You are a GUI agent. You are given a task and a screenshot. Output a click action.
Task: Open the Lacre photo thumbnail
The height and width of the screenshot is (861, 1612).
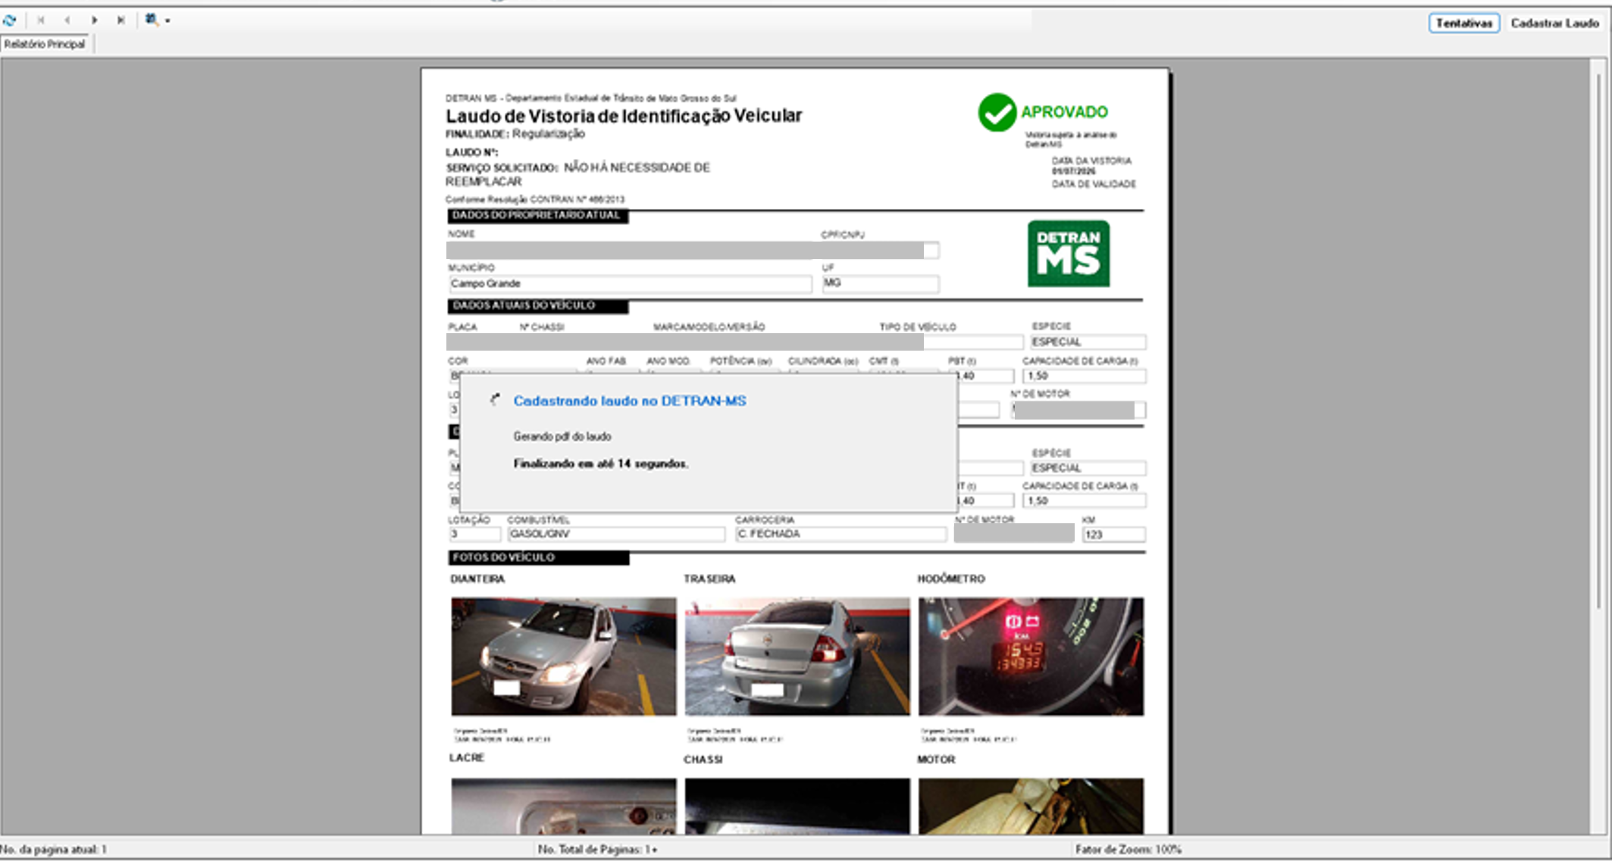pos(564,806)
